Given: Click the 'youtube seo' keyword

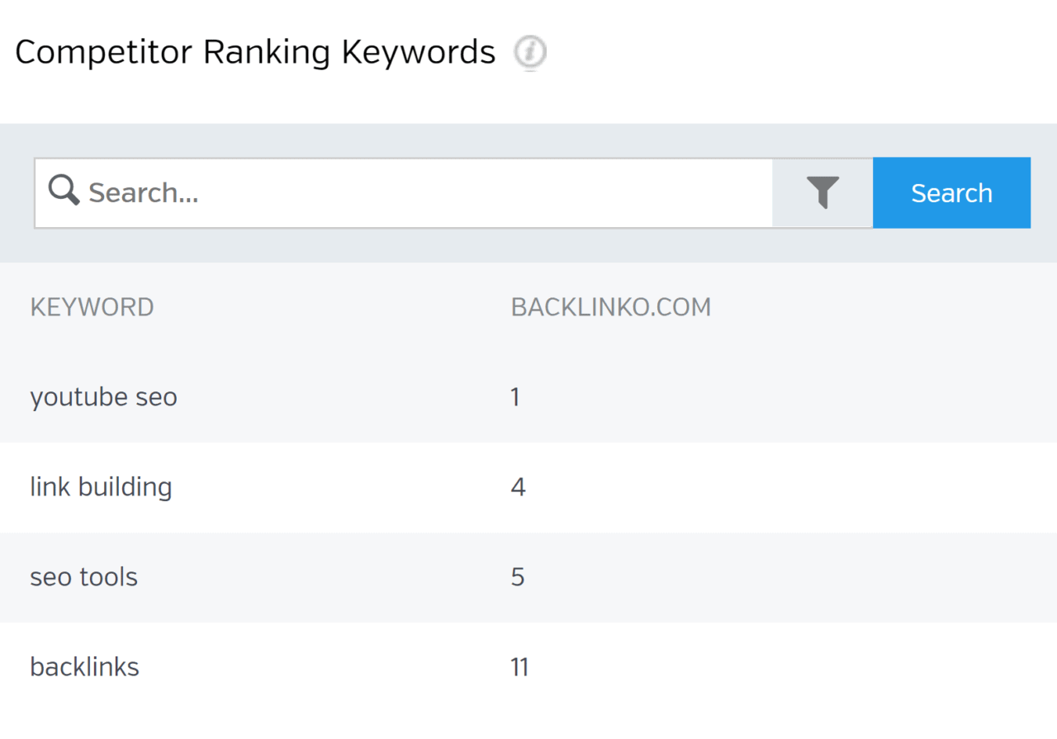Looking at the screenshot, I should pyautogui.click(x=103, y=397).
